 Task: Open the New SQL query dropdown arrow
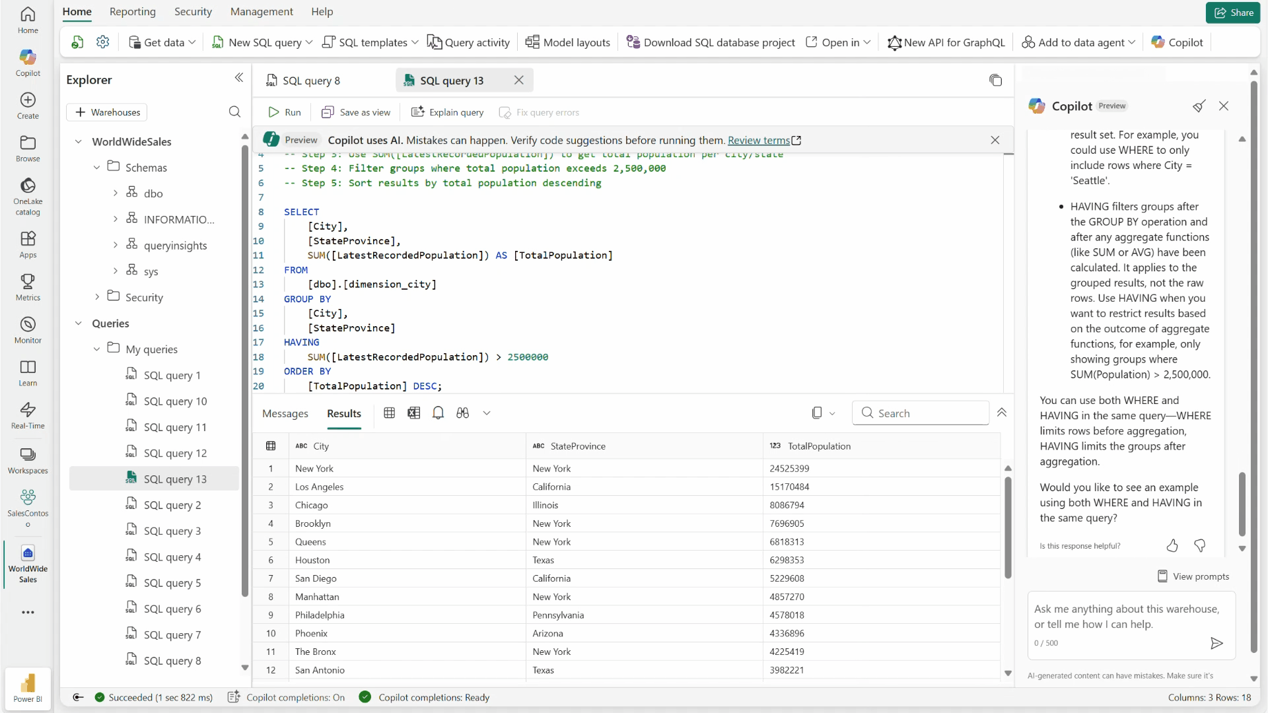(x=309, y=42)
